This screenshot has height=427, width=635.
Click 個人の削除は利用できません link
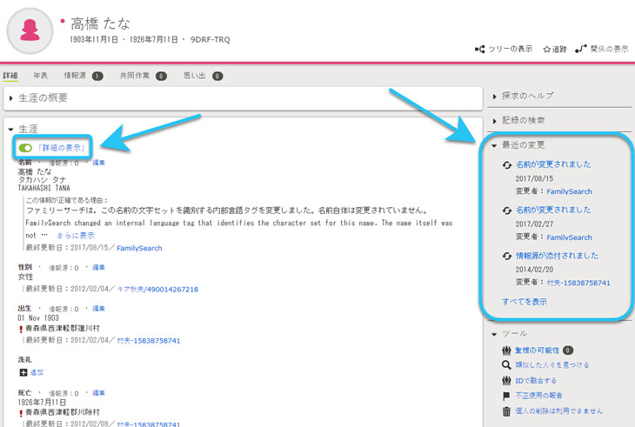tap(558, 411)
